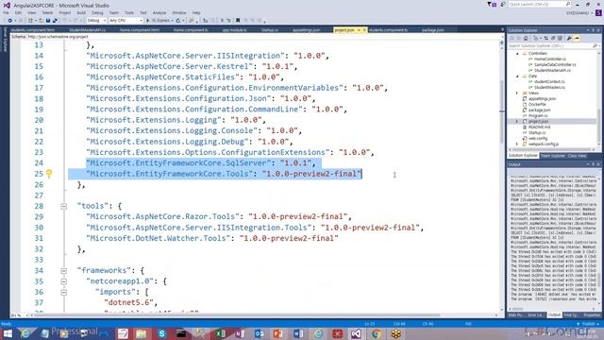The height and width of the screenshot is (340, 604).
Task: Start debugging with IIS Express play icon
Action: 148,21
